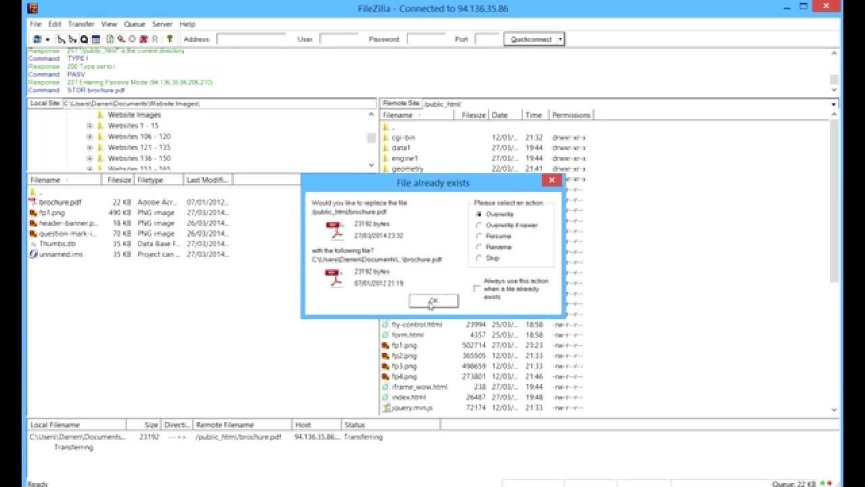Focus the Port input field
865x487 pixels.
pyautogui.click(x=487, y=39)
